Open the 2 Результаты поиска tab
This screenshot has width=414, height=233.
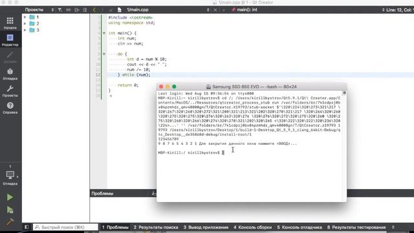[156, 227]
